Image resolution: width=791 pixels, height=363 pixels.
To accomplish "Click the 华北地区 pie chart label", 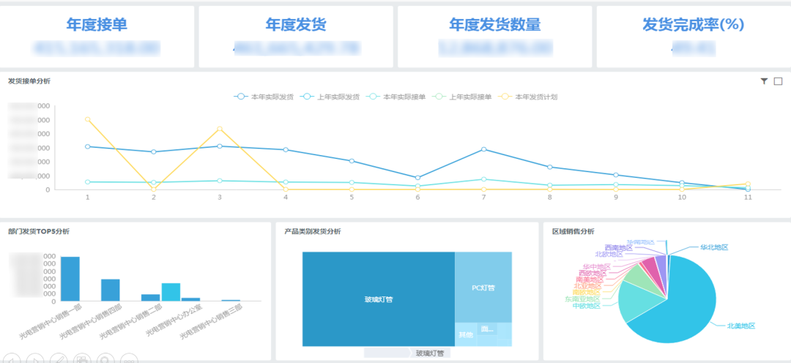I will pyautogui.click(x=714, y=247).
